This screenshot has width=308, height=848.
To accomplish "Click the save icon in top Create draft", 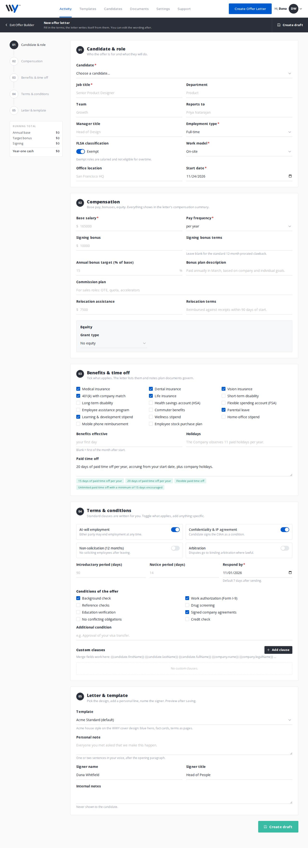I will (279, 25).
